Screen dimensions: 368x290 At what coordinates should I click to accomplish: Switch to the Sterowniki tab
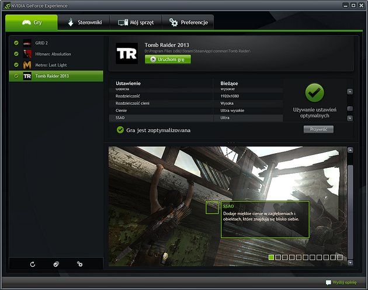[x=84, y=23]
